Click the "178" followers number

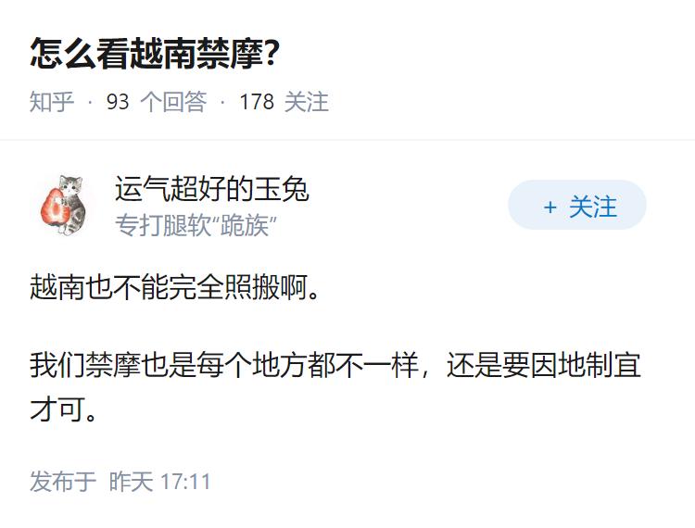pyautogui.click(x=257, y=102)
